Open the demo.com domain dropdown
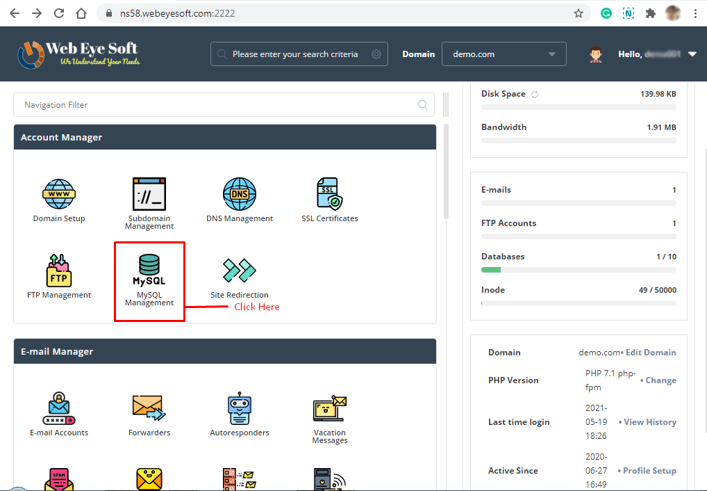Viewport: 707px width, 491px height. (504, 54)
